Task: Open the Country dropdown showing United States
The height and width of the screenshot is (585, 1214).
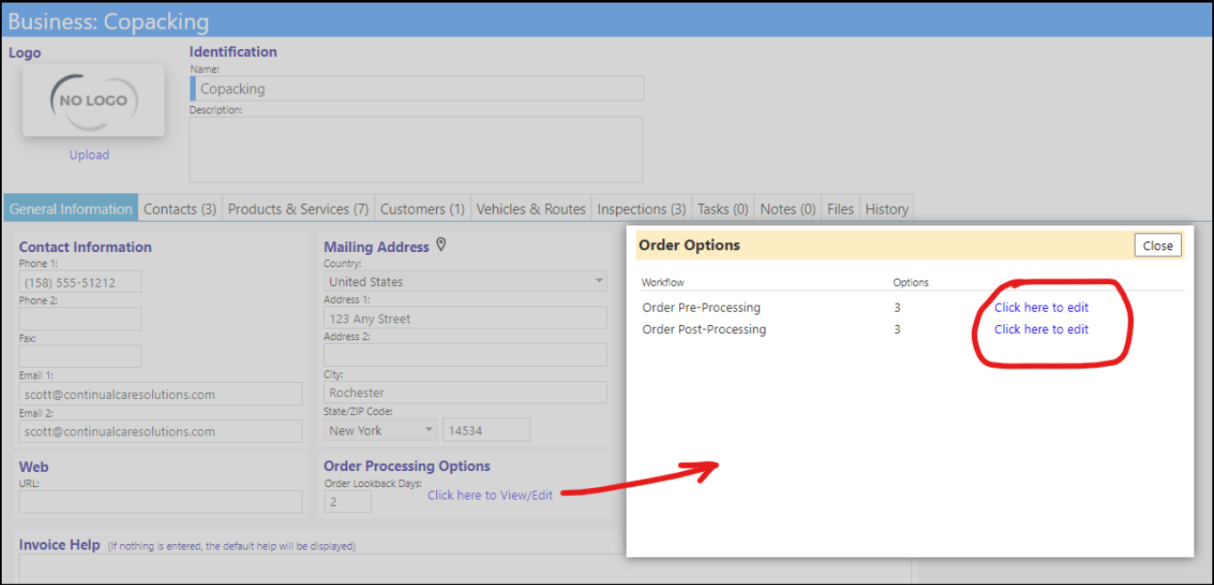Action: (465, 281)
